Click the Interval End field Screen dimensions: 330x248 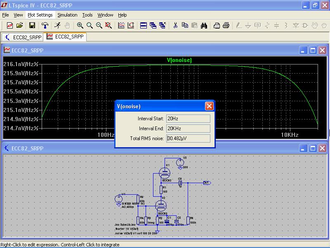pyautogui.click(x=188, y=129)
